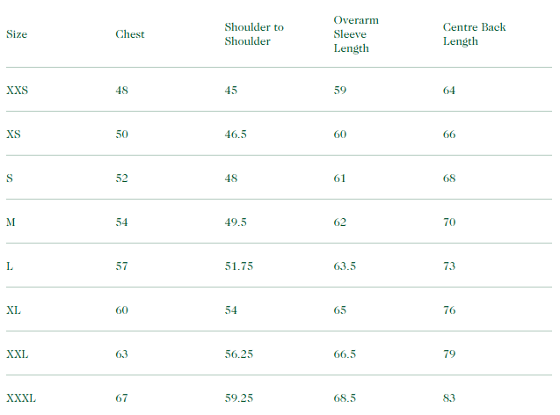The width and height of the screenshot is (560, 415).
Task: Click the 59 sleeve length for XXS
Action: coord(340,91)
